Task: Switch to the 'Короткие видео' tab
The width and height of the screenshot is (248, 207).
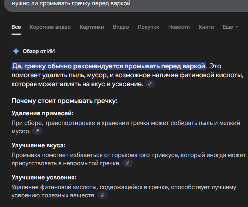Action: [50, 27]
